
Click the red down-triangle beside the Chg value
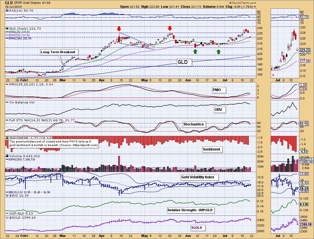[255, 7]
